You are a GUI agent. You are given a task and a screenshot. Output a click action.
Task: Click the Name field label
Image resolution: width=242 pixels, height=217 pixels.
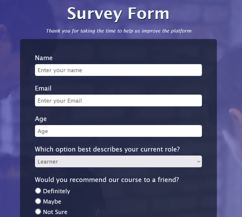pos(44,58)
